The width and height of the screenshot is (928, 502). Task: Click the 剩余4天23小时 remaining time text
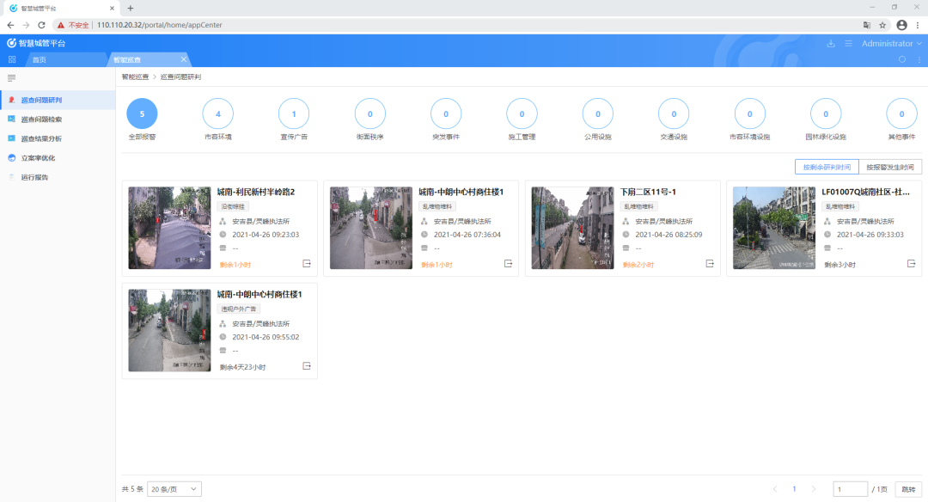point(242,367)
